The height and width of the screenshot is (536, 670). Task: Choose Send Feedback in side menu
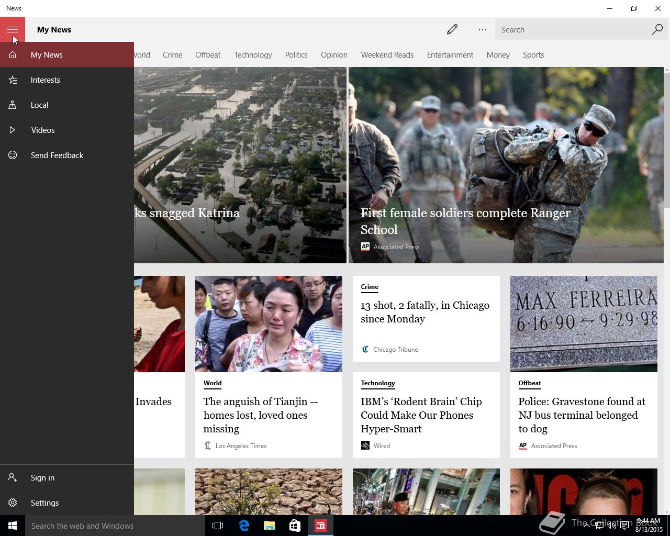(x=67, y=155)
